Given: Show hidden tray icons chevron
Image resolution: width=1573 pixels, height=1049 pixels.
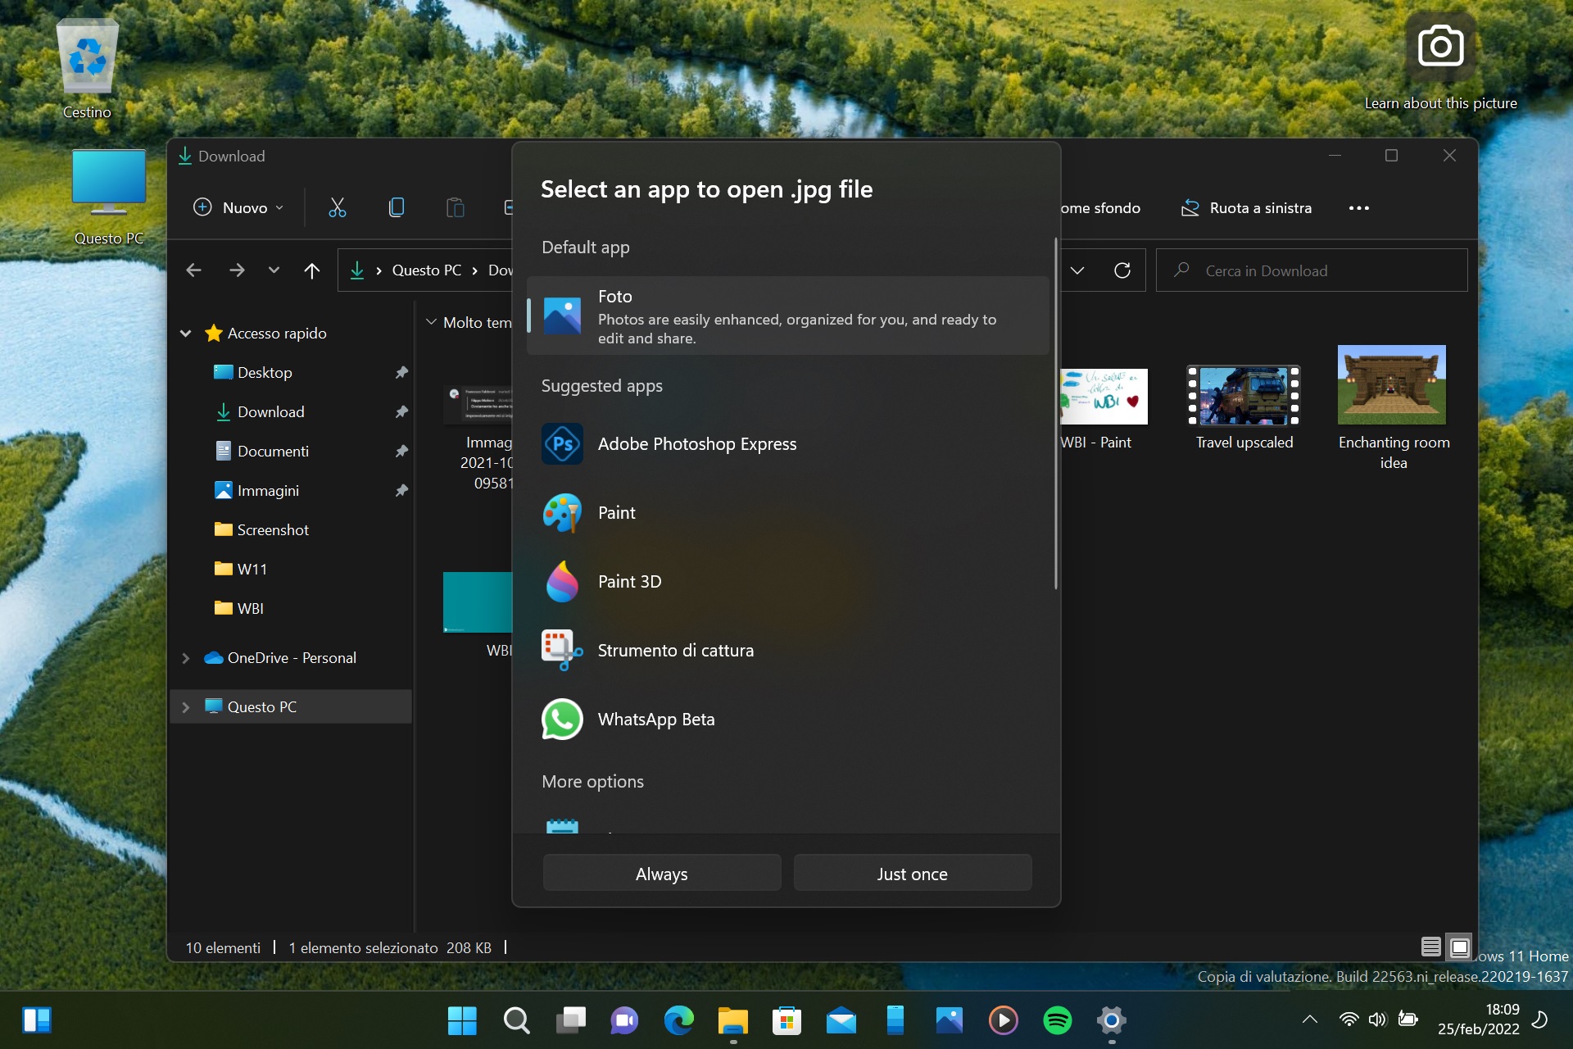Looking at the screenshot, I should point(1309,1019).
